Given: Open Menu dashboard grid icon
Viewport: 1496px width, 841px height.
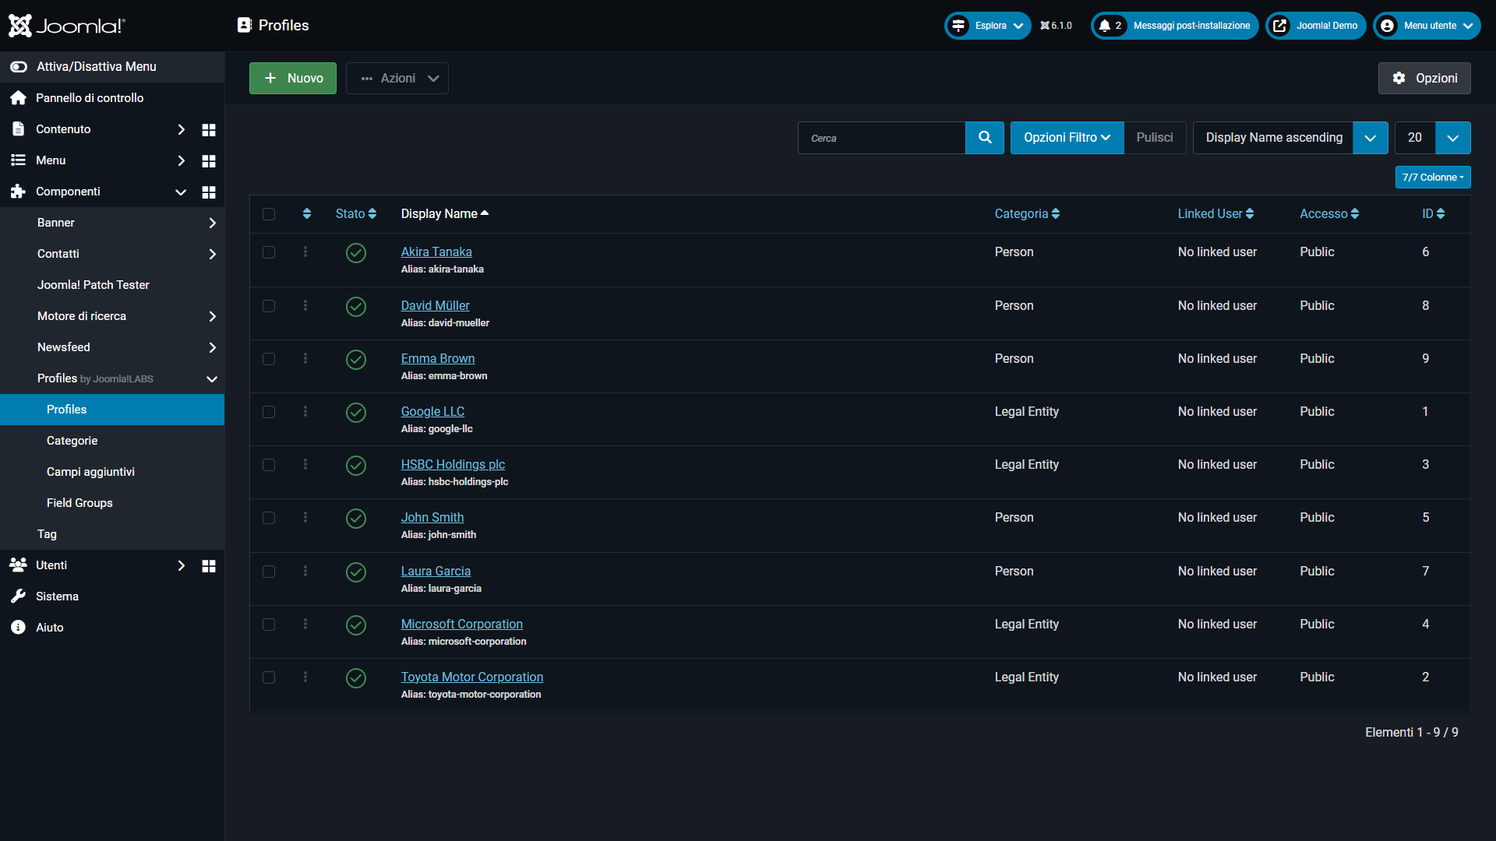Looking at the screenshot, I should (x=209, y=160).
